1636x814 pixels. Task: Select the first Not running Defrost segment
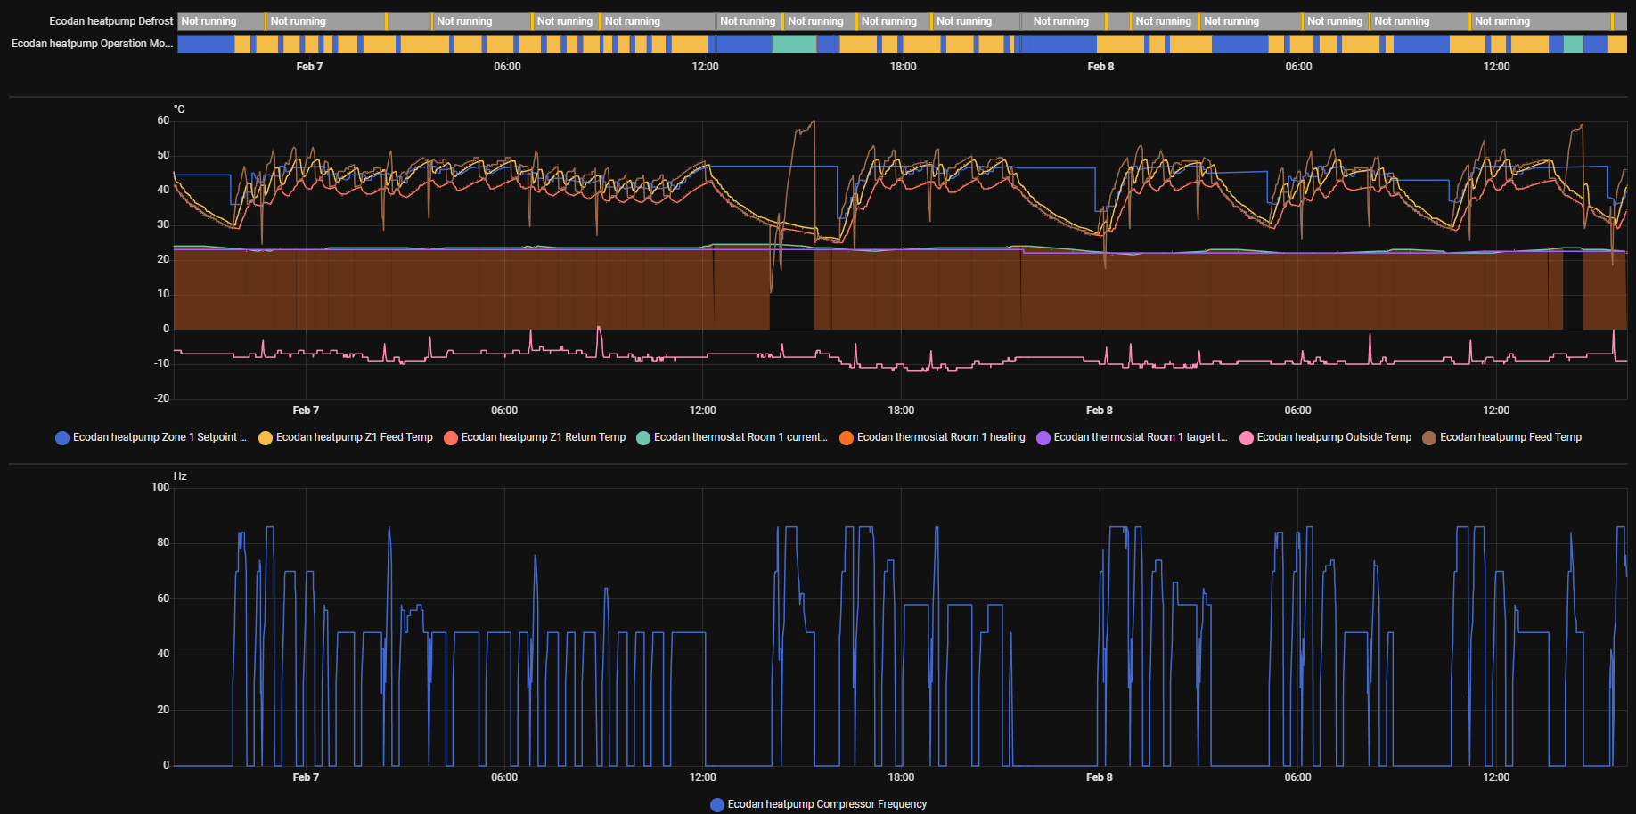[x=220, y=21]
